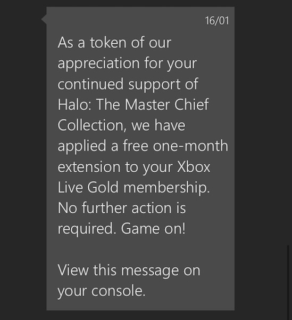
Task: Click the 'Game on!' text
Action: pos(153,228)
